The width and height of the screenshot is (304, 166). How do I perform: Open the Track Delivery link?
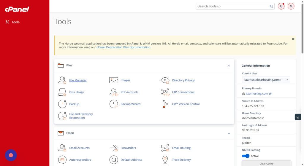click(181, 160)
